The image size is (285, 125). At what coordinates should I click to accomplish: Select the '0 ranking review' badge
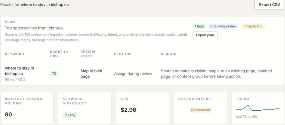coord(223,26)
